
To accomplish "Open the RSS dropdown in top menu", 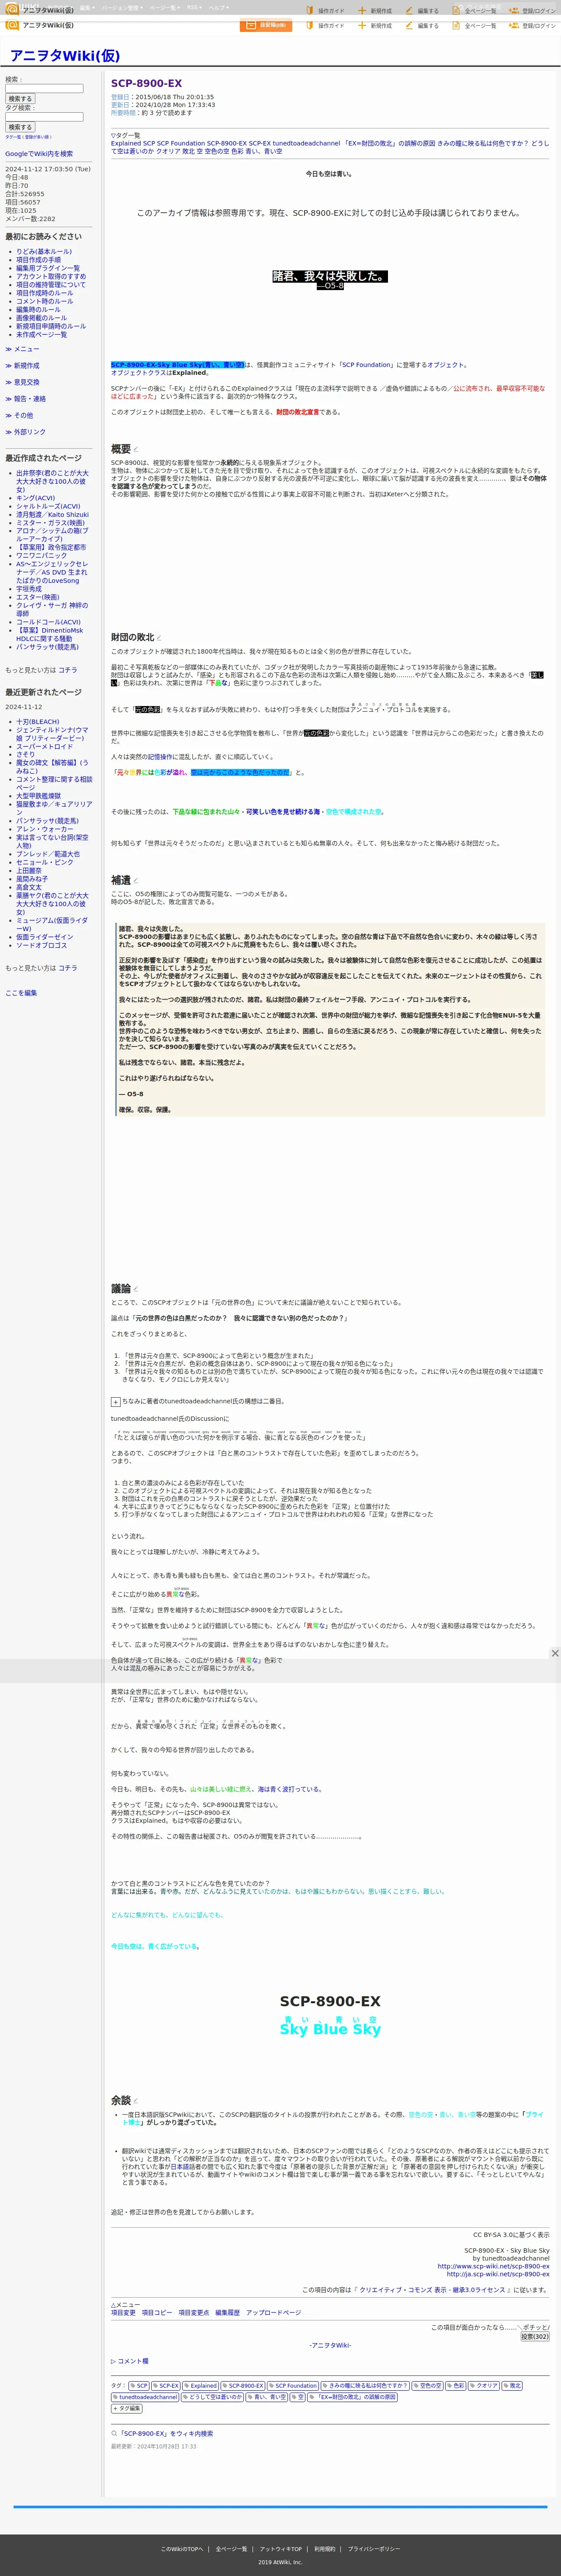I will click(x=194, y=8).
